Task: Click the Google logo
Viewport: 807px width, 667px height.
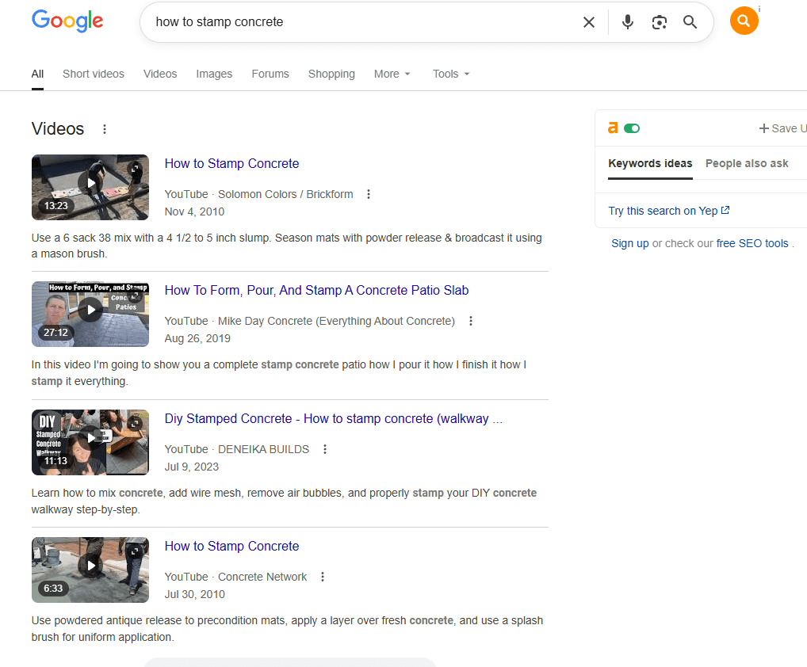Action: (67, 21)
